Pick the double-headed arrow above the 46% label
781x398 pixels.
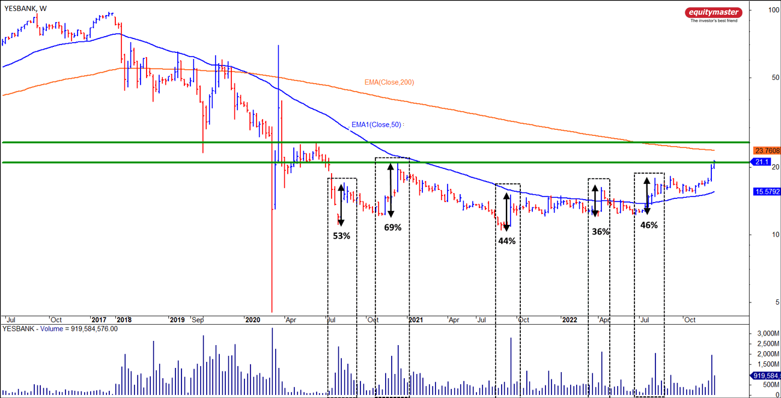pyautogui.click(x=646, y=195)
